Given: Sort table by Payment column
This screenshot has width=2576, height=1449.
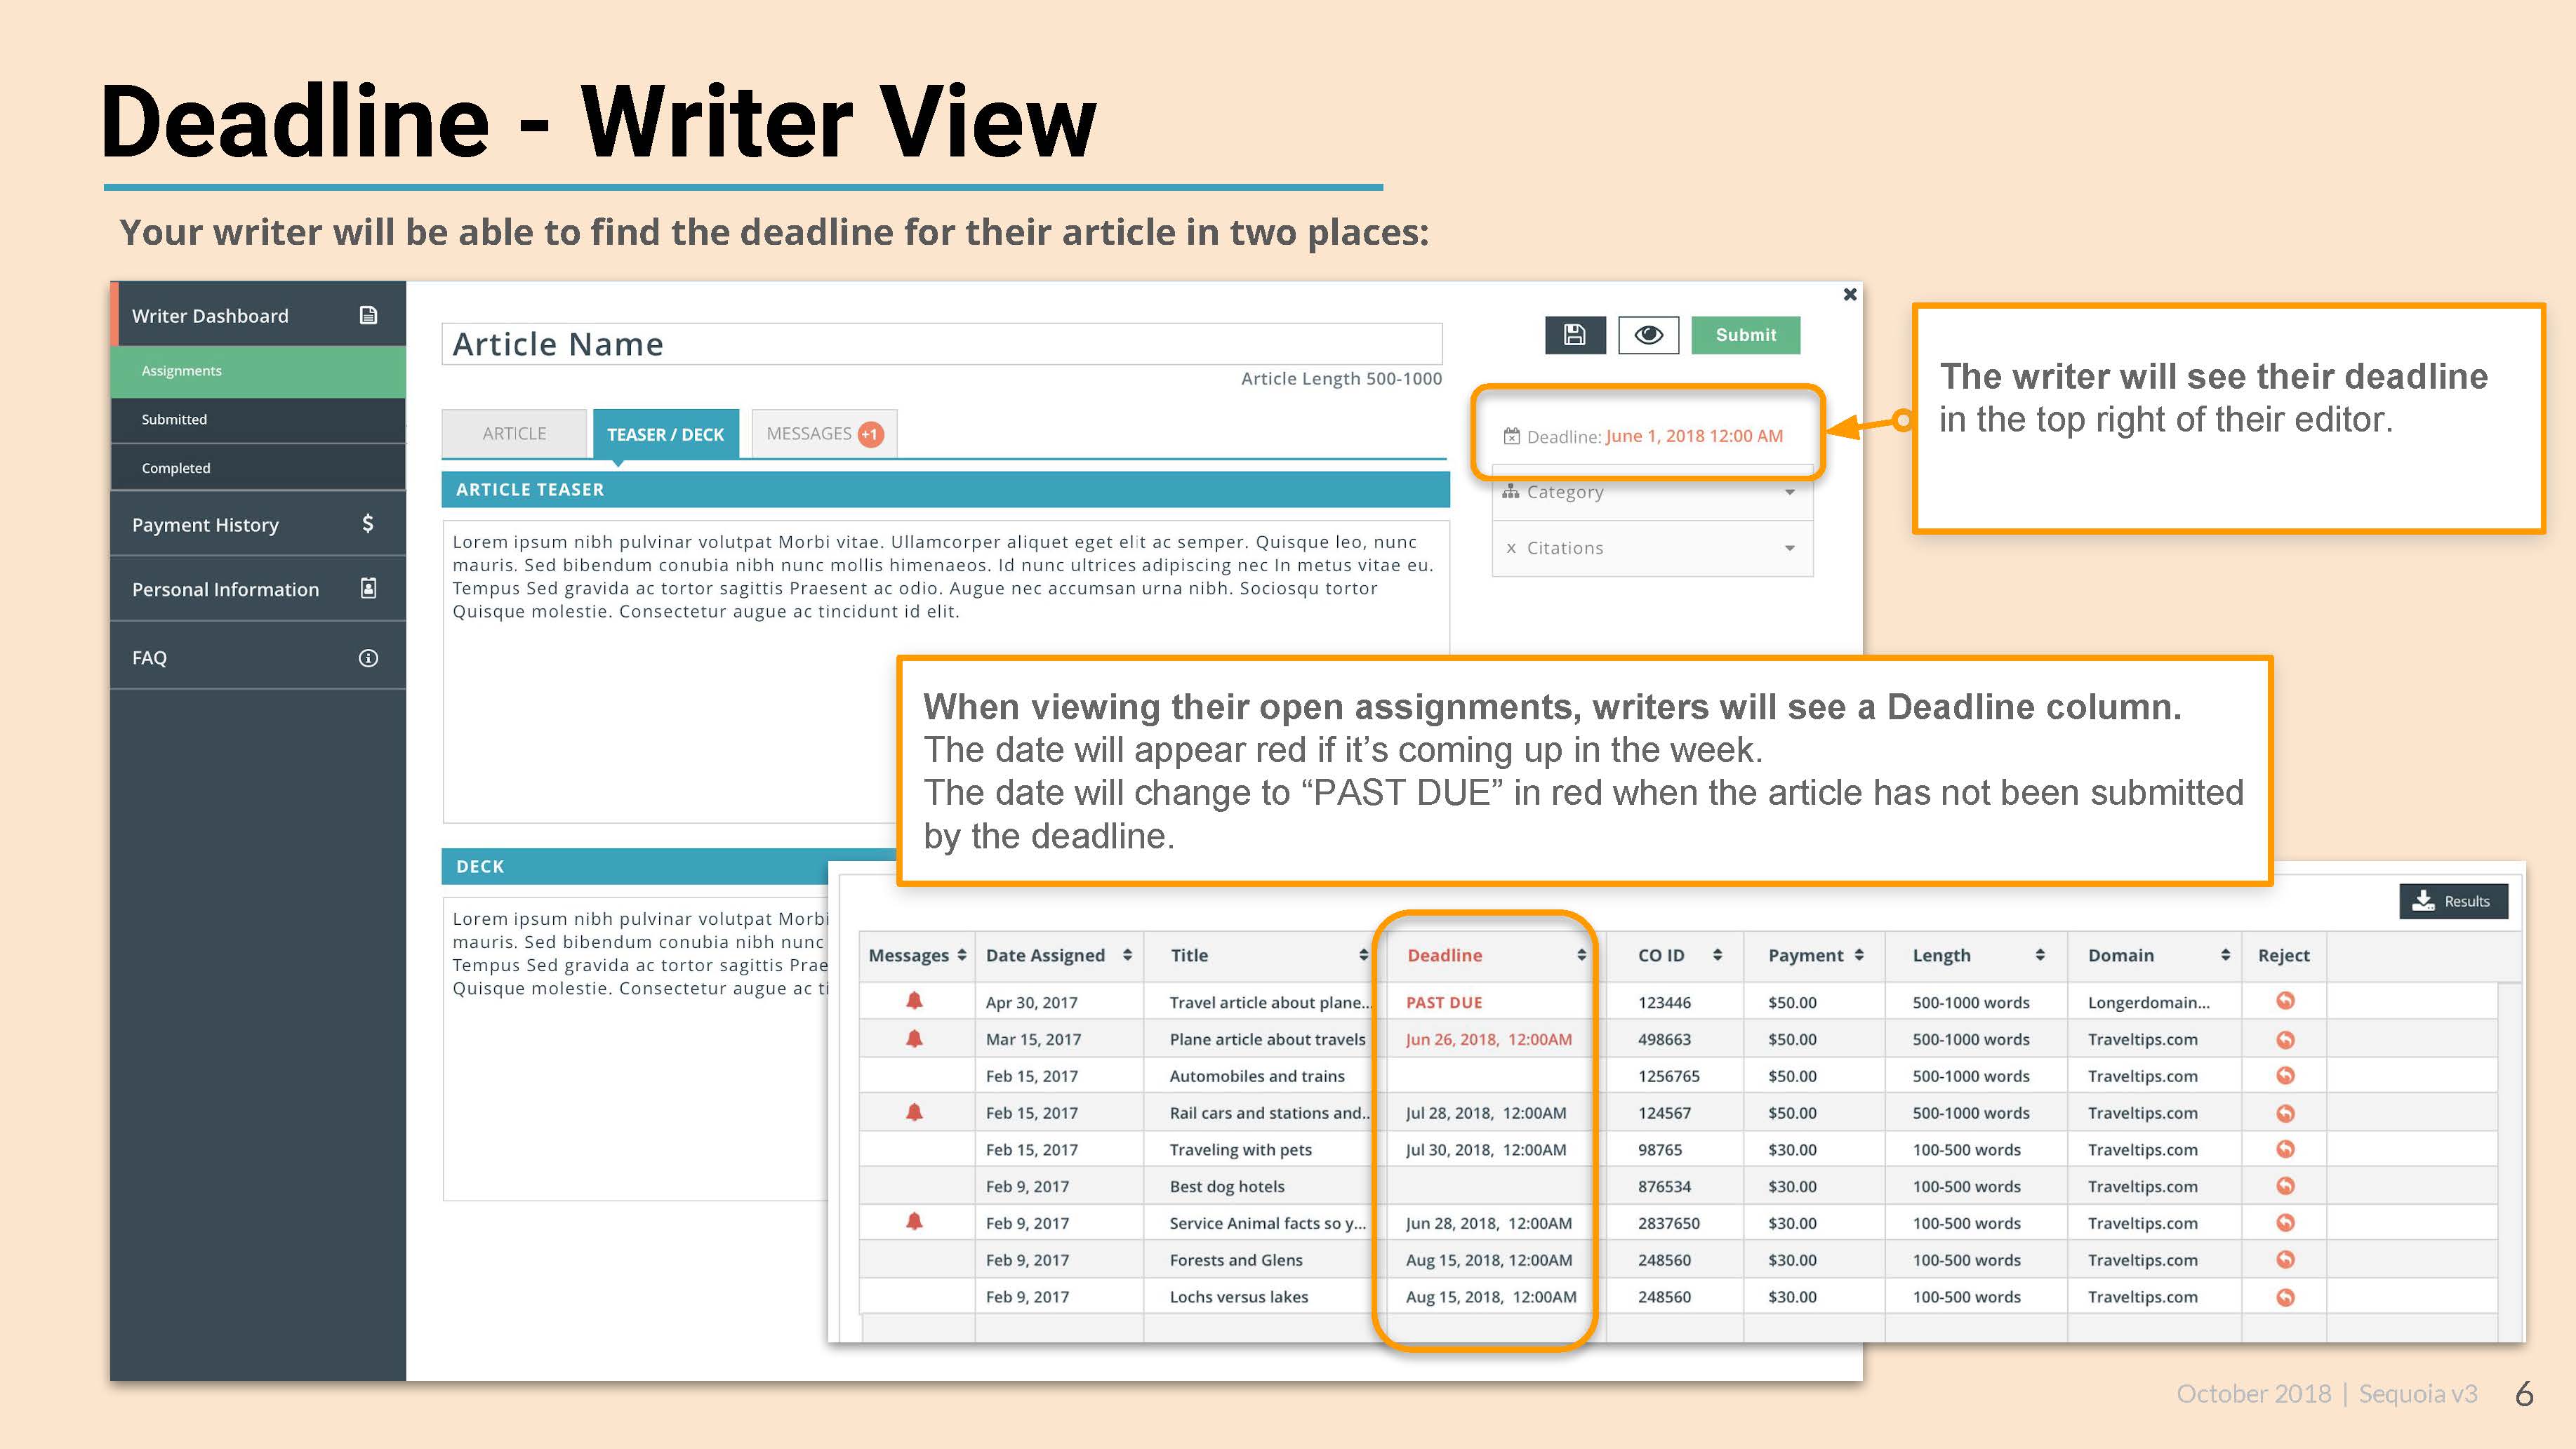Looking at the screenshot, I should pos(1859,955).
